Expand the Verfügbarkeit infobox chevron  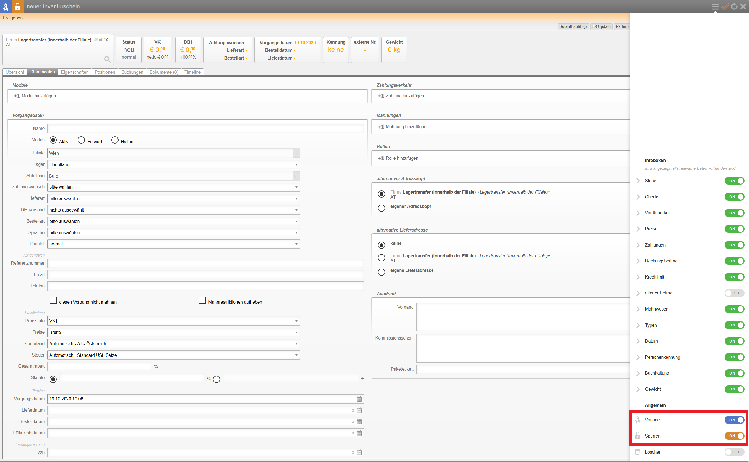point(638,213)
